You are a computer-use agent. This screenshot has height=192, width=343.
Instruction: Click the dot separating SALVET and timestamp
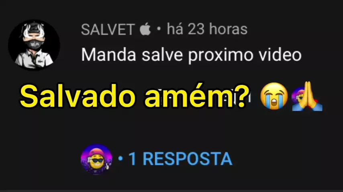[x=159, y=29]
